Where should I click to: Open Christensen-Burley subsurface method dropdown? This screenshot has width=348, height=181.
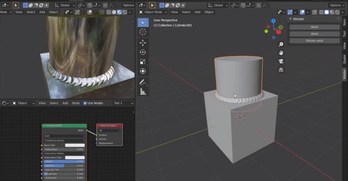pyautogui.click(x=64, y=141)
